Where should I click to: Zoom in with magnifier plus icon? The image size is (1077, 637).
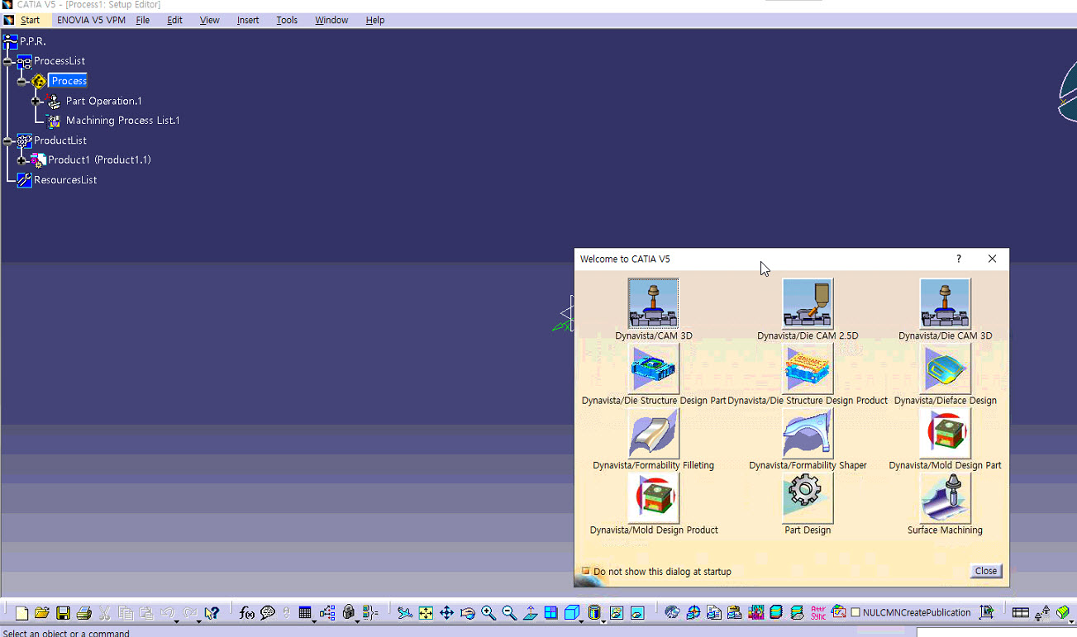coord(488,613)
